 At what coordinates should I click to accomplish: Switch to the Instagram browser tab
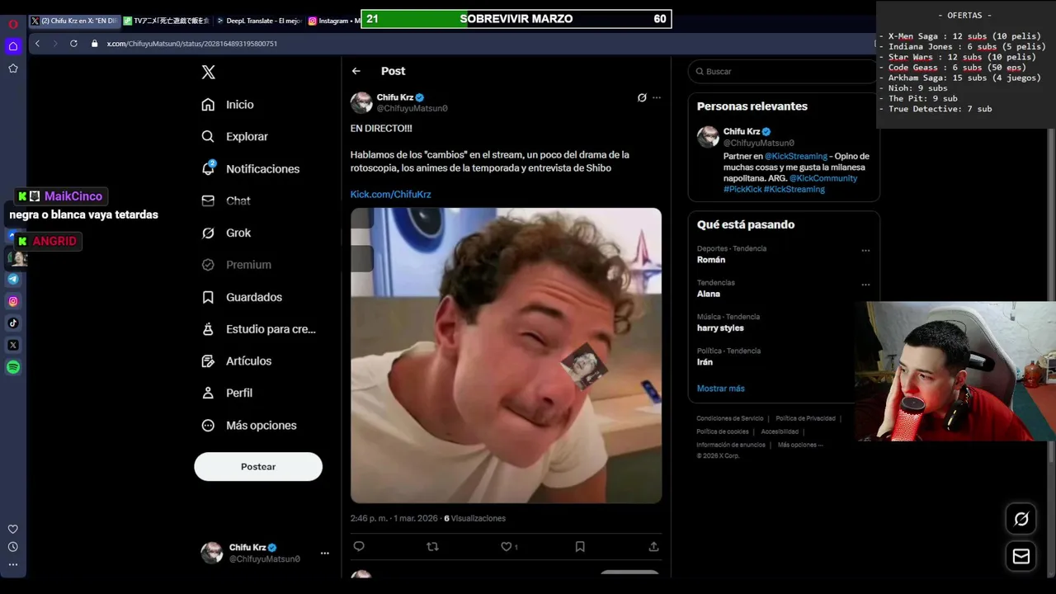(x=333, y=21)
